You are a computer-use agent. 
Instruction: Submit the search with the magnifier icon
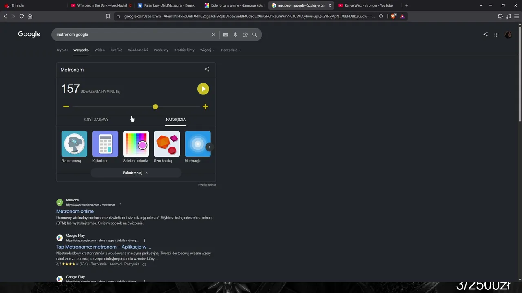coord(254,35)
